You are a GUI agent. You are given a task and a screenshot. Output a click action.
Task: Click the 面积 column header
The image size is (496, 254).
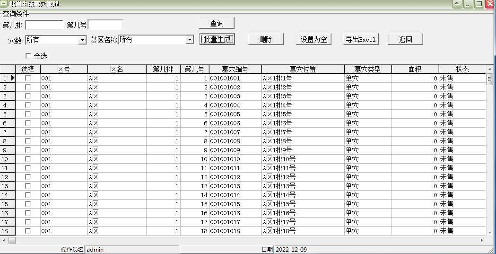(x=415, y=69)
